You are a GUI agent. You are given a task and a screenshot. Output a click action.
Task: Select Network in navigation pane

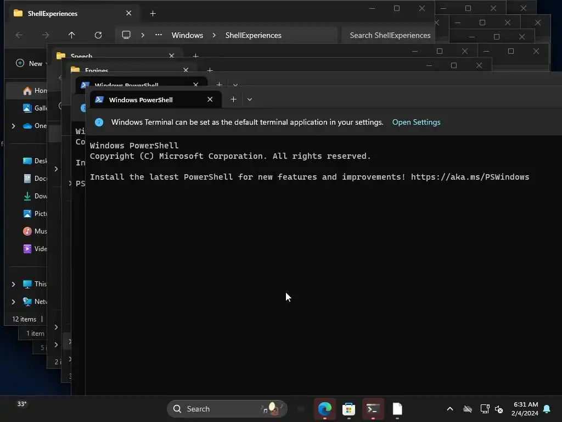35,302
